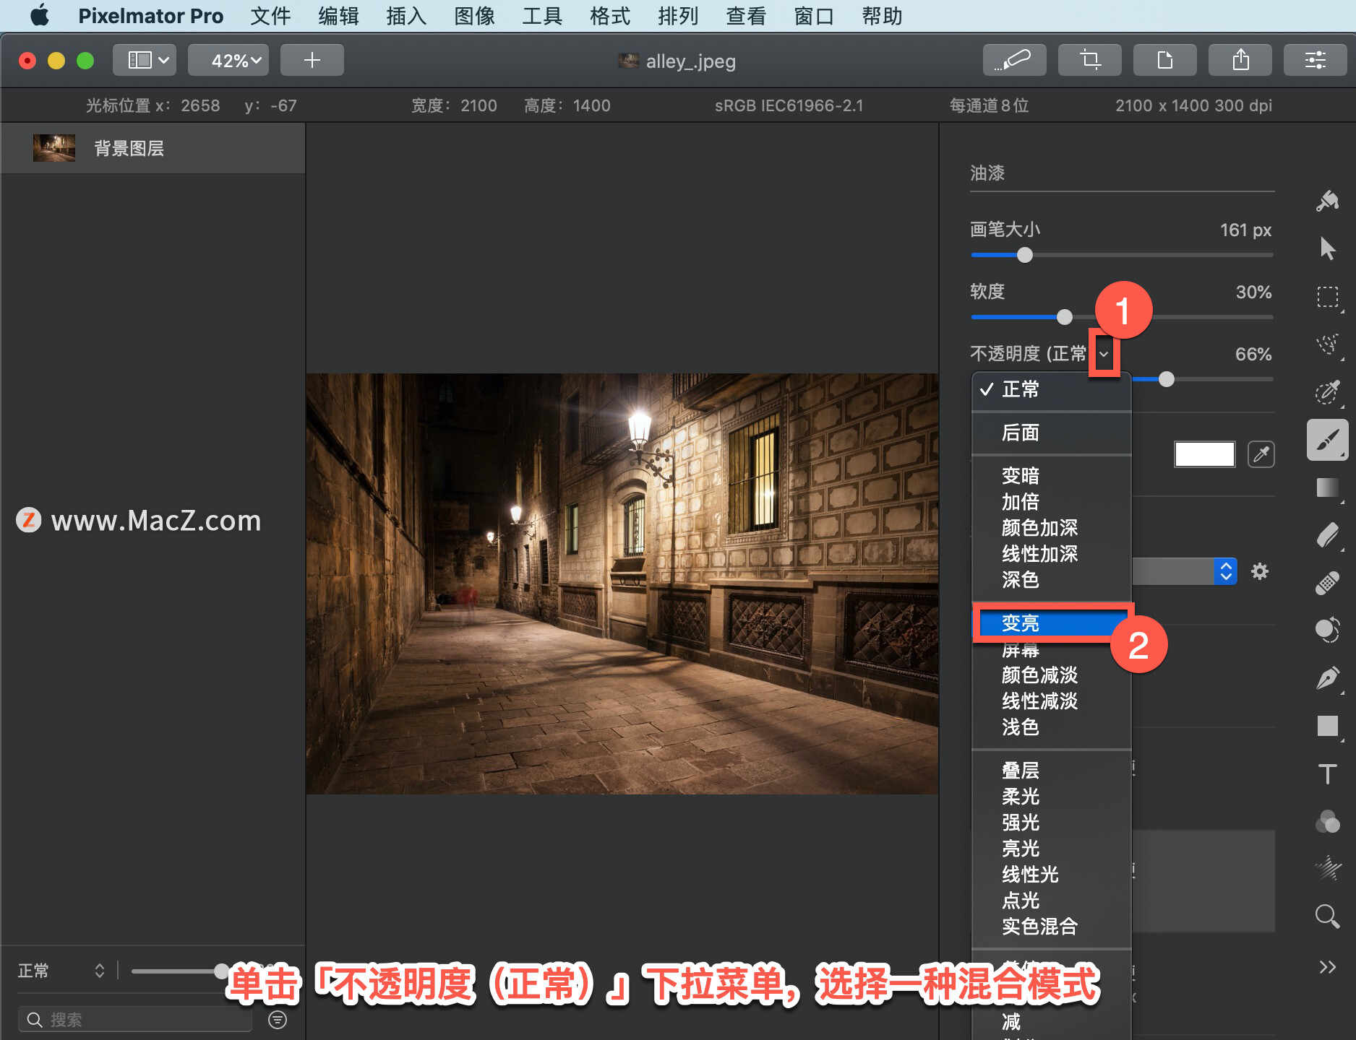Image resolution: width=1356 pixels, height=1040 pixels.
Task: Choose 线性光 blend mode
Action: click(1052, 875)
